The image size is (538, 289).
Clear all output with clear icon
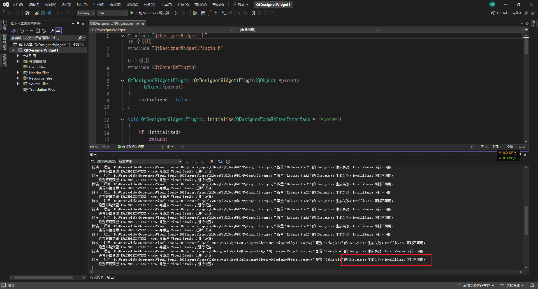211,162
